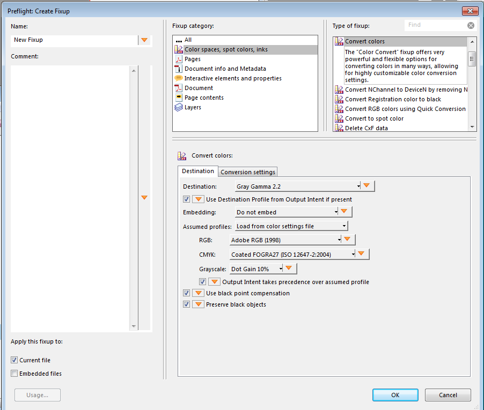Screen dimensions: 484x410
Task: Click the Interactive elements speech bubble icon
Action: point(179,78)
